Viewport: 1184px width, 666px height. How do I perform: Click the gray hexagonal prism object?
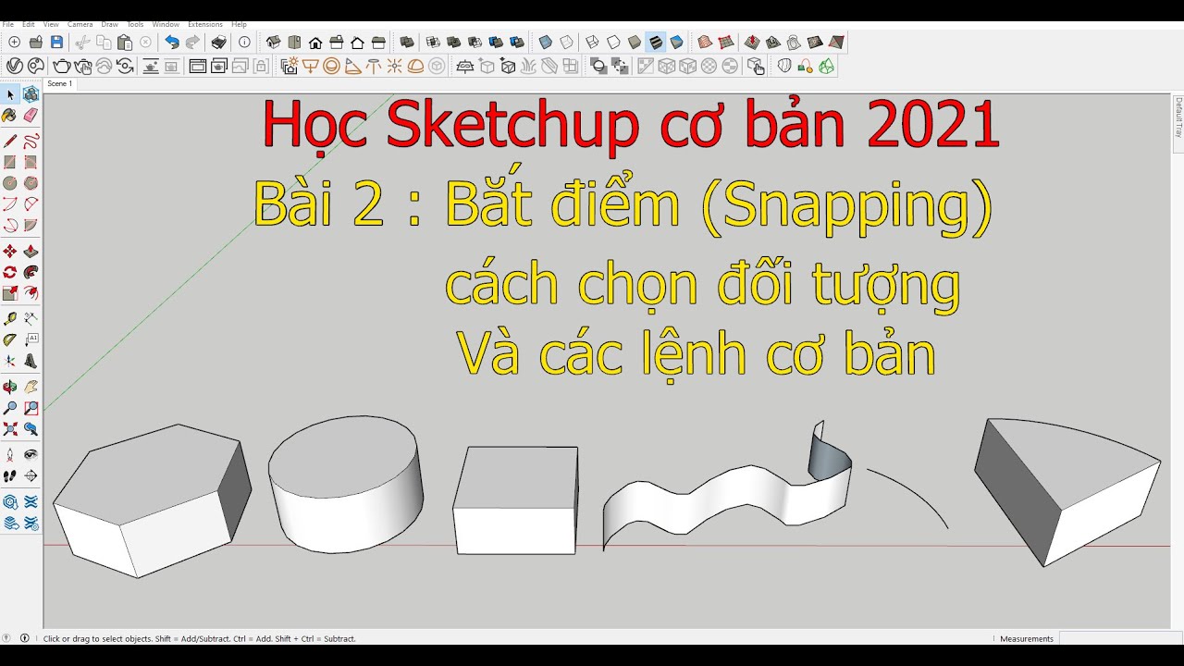pyautogui.click(x=153, y=499)
